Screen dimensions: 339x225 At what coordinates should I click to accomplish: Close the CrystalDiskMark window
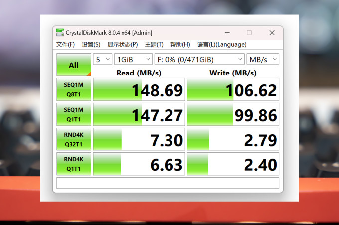(x=272, y=33)
